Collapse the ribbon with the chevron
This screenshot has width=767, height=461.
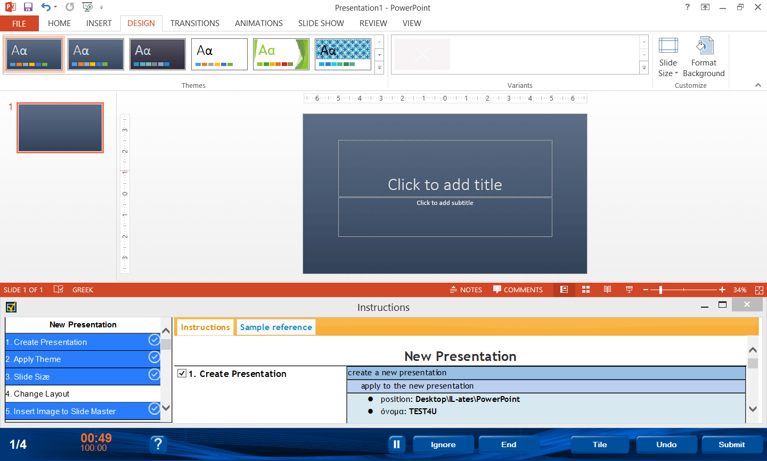tap(758, 85)
